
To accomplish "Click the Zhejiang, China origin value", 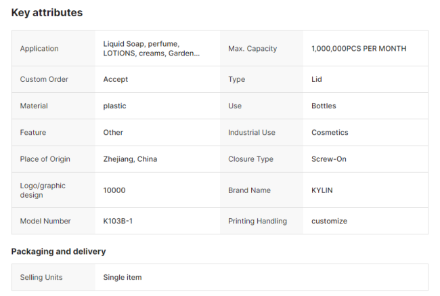I will (130, 159).
